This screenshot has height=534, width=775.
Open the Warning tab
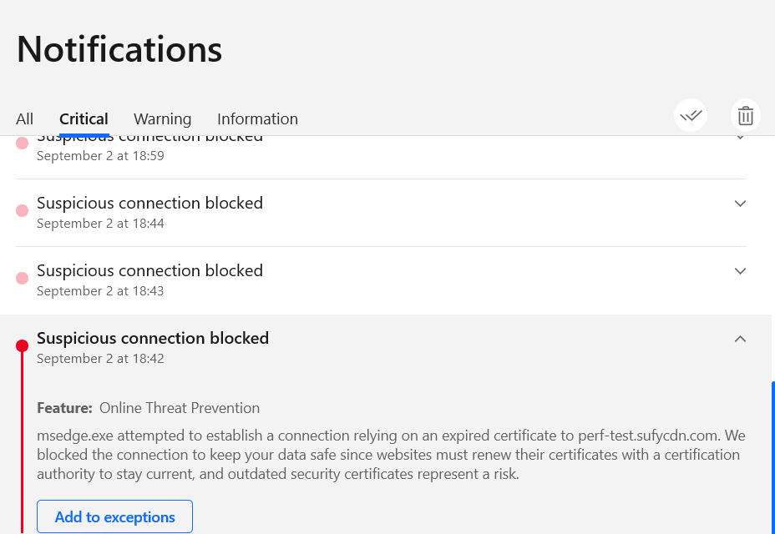click(162, 119)
